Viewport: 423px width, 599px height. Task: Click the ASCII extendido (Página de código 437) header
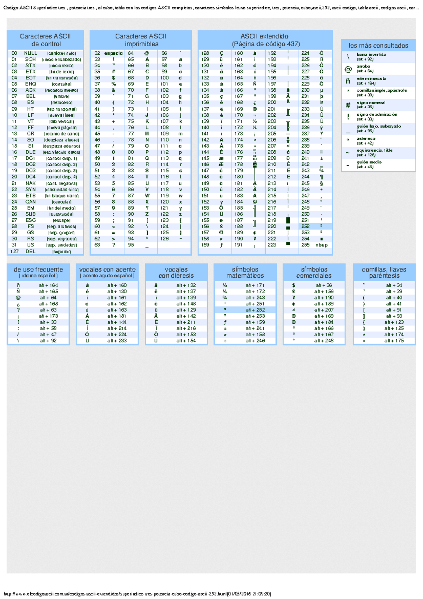pos(265,40)
